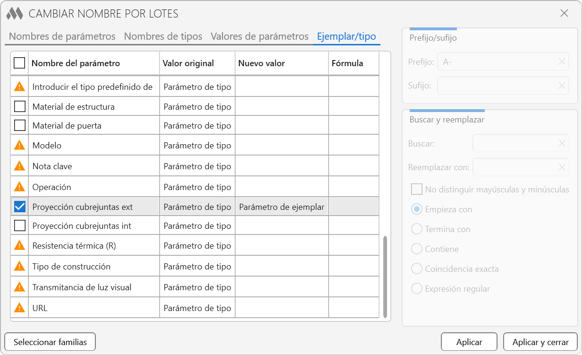Click the Nuevo valor cell for Proyección cubrejuntas int
The width and height of the screenshot is (582, 355).
[x=281, y=226]
